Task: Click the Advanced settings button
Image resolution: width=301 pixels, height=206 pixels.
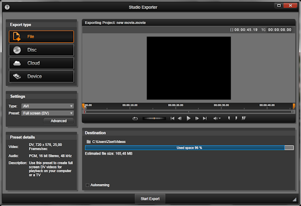Action: (58, 121)
